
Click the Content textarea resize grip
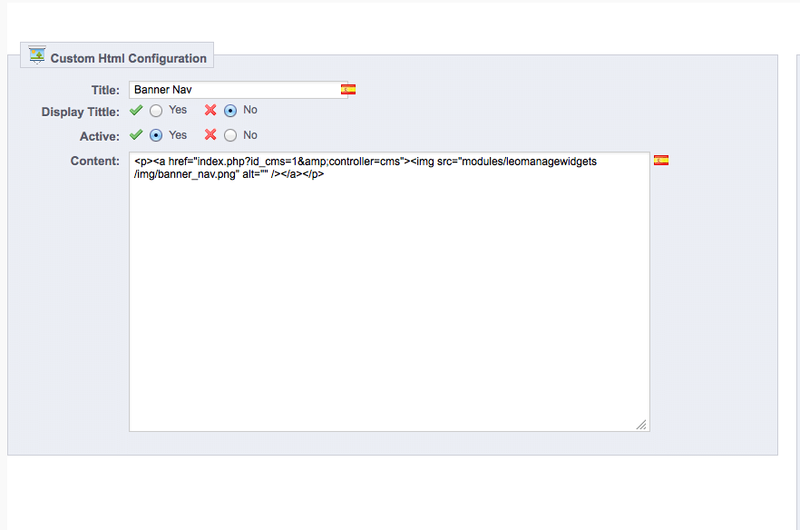(x=641, y=425)
